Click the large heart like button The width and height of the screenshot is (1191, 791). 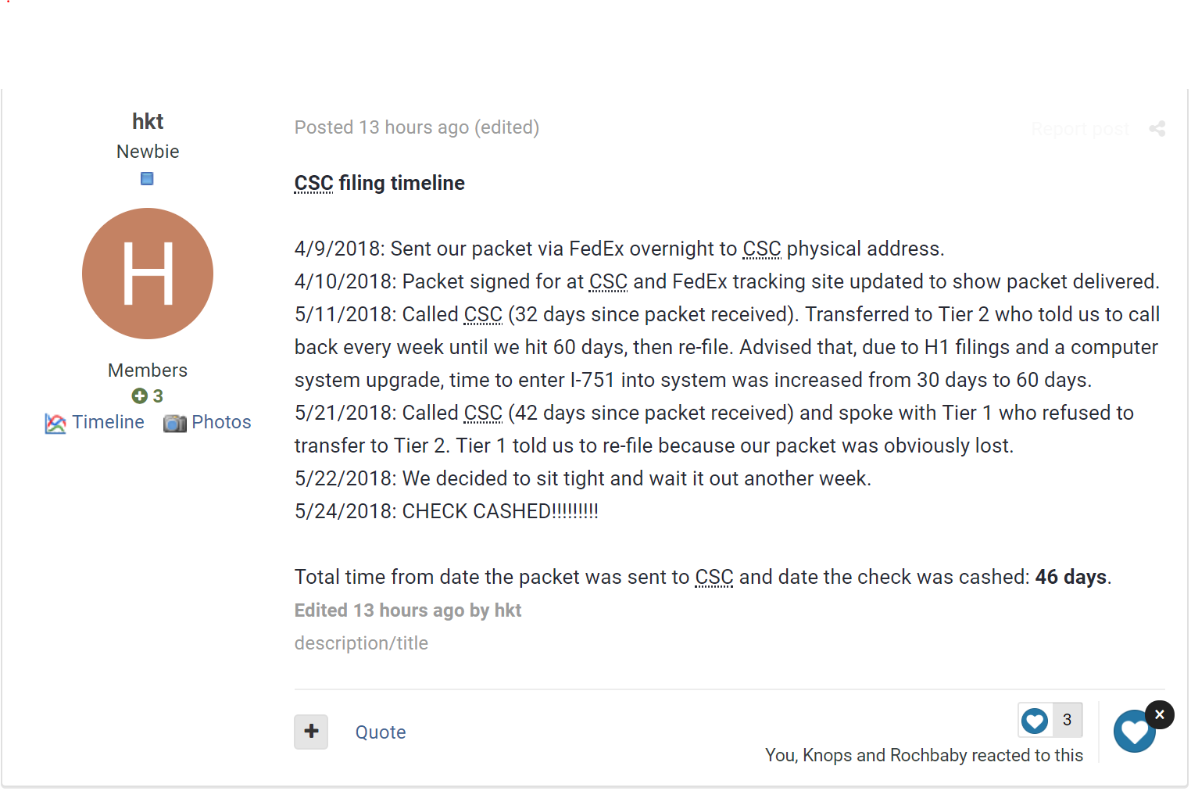tap(1134, 732)
